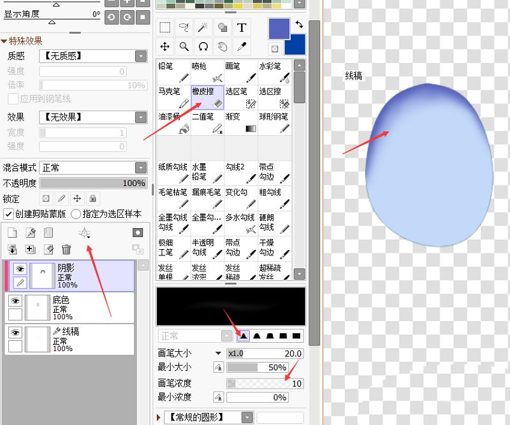Hide the 底色 layer

coord(15,301)
